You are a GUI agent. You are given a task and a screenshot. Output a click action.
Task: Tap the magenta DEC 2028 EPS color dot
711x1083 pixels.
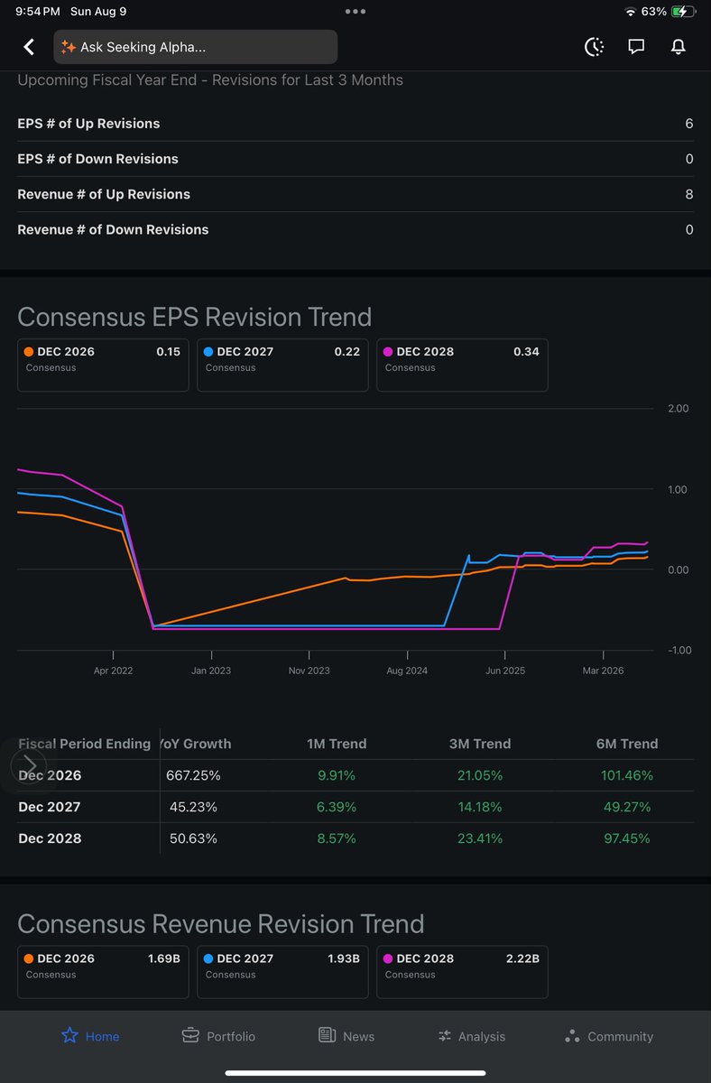click(389, 352)
